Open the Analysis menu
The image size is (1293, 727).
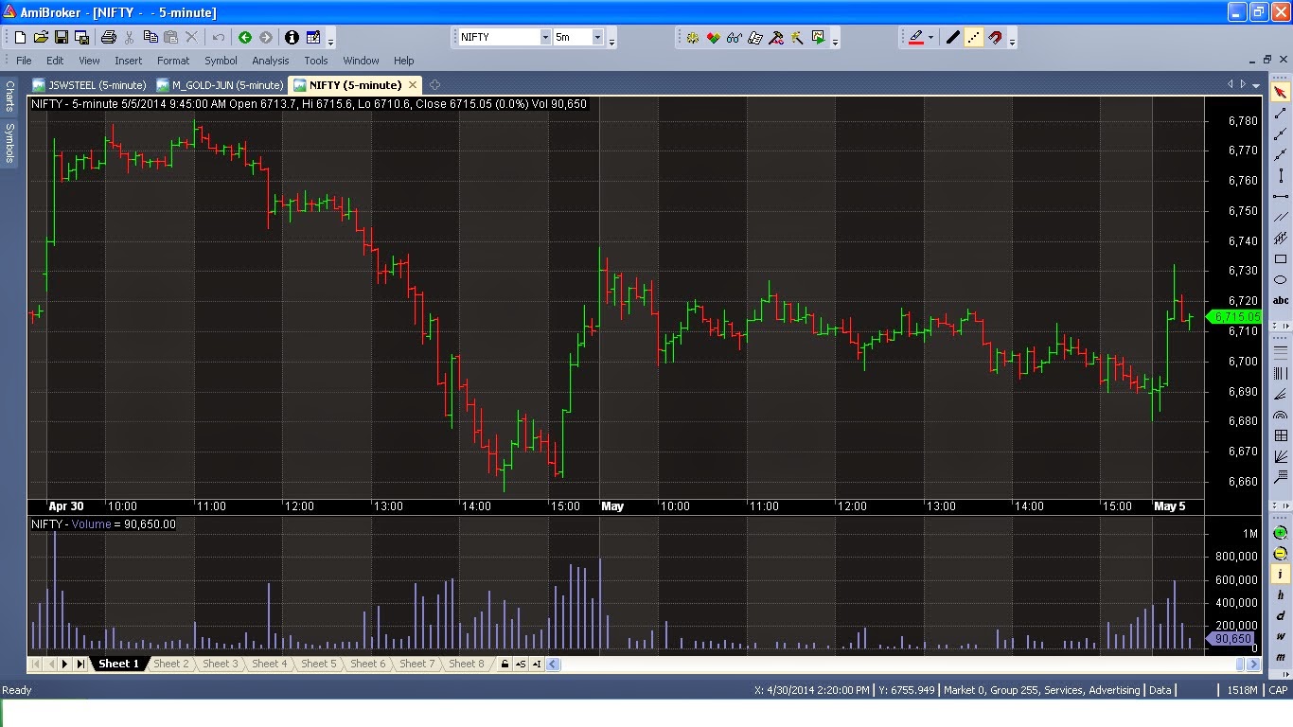(x=271, y=60)
